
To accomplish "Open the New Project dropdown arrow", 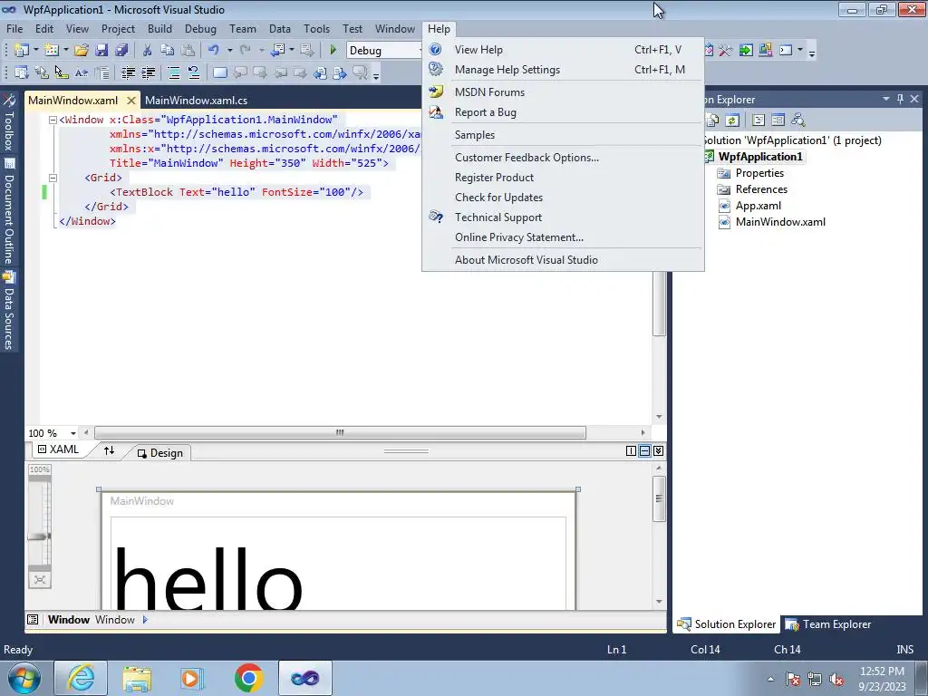I will point(36,51).
